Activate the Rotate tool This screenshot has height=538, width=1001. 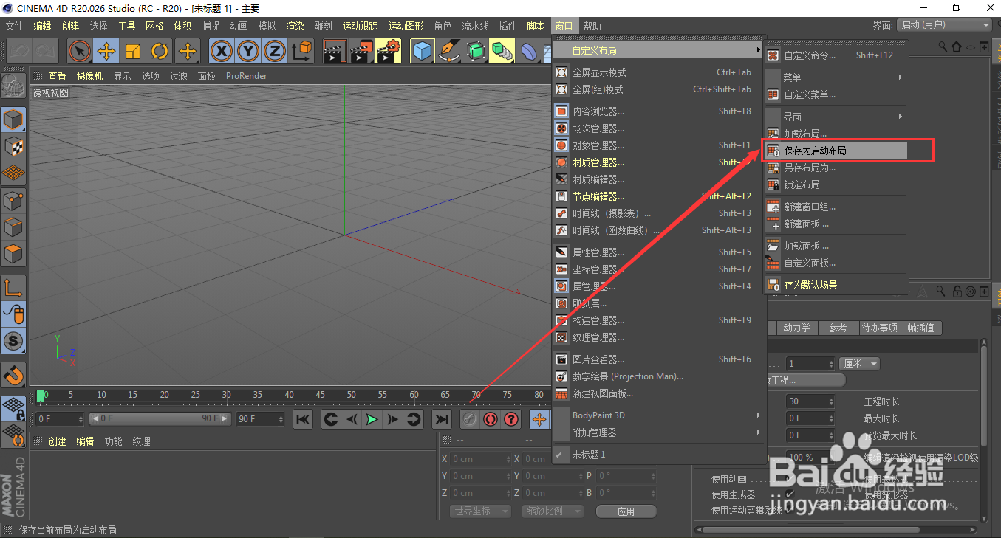(160, 51)
